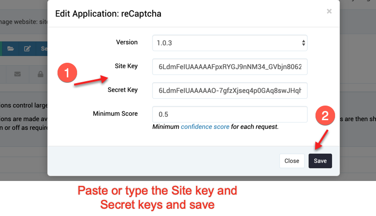Click the Secret Key label
Image resolution: width=376 pixels, height=216 pixels.
122,90
